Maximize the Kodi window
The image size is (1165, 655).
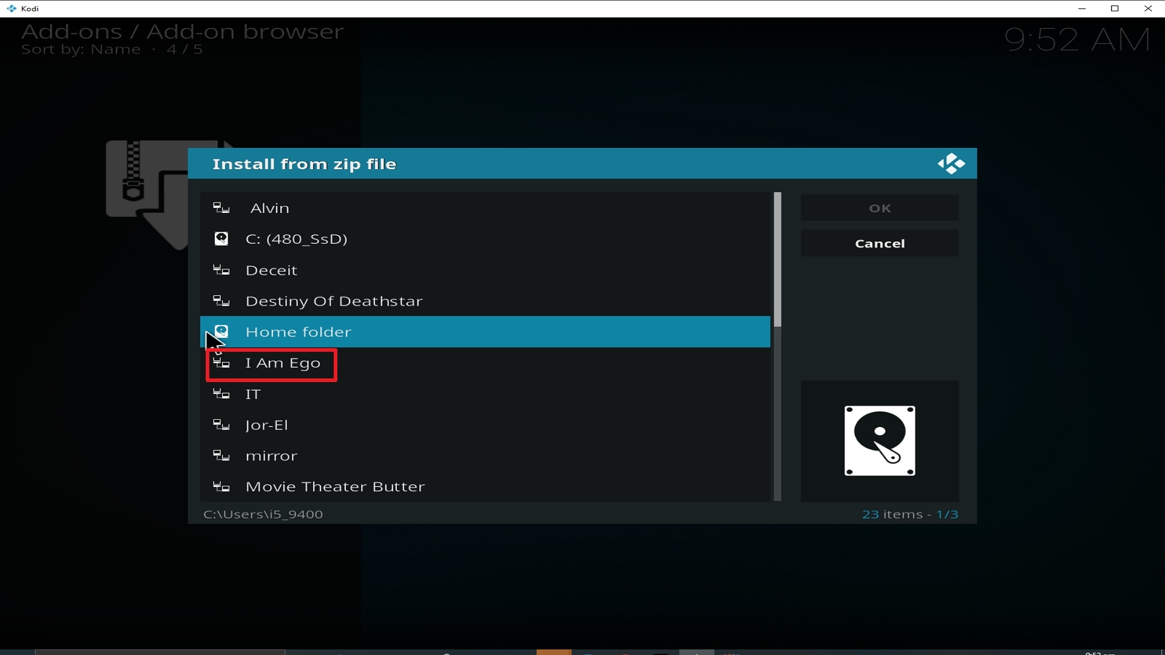1115,8
